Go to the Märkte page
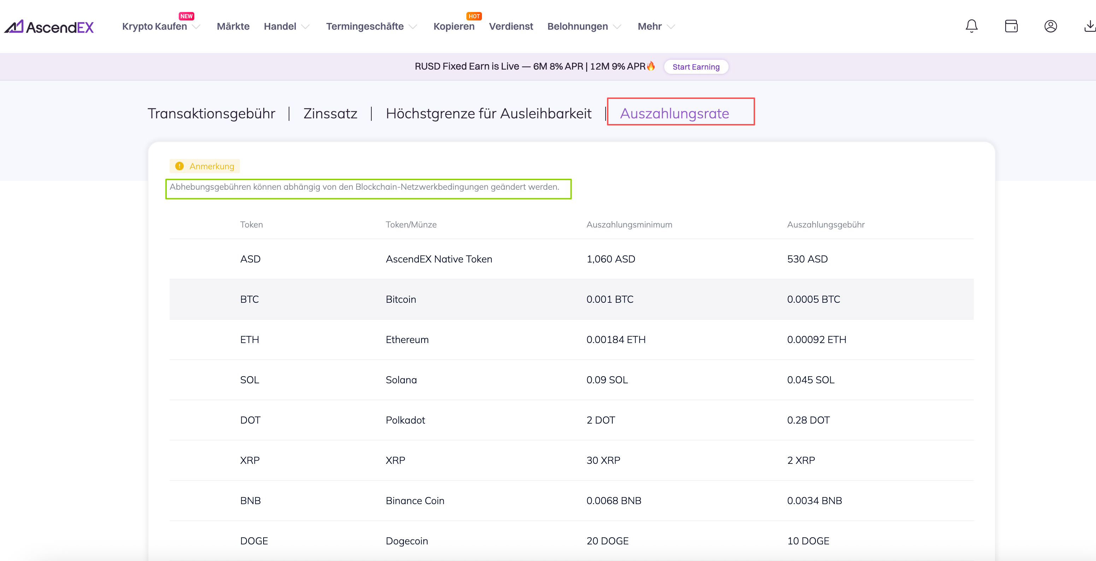The height and width of the screenshot is (561, 1096). point(233,26)
